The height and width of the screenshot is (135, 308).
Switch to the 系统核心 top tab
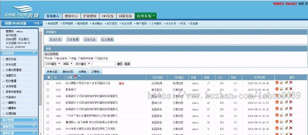point(53,16)
